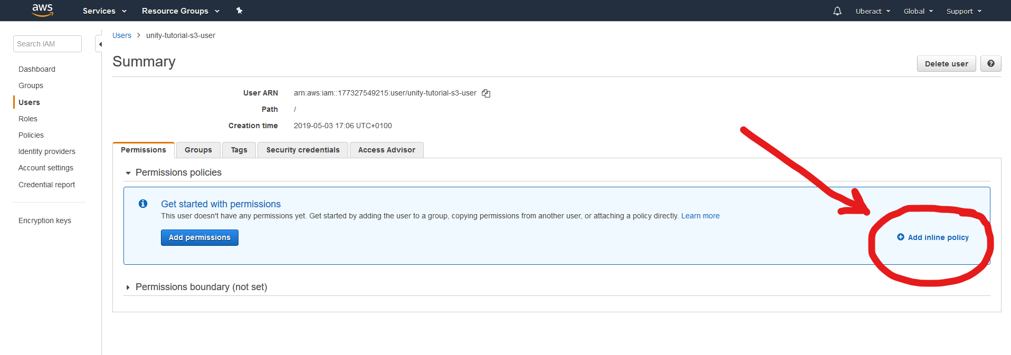The width and height of the screenshot is (1011, 355).
Task: Click the Add permissions button
Action: tap(199, 237)
